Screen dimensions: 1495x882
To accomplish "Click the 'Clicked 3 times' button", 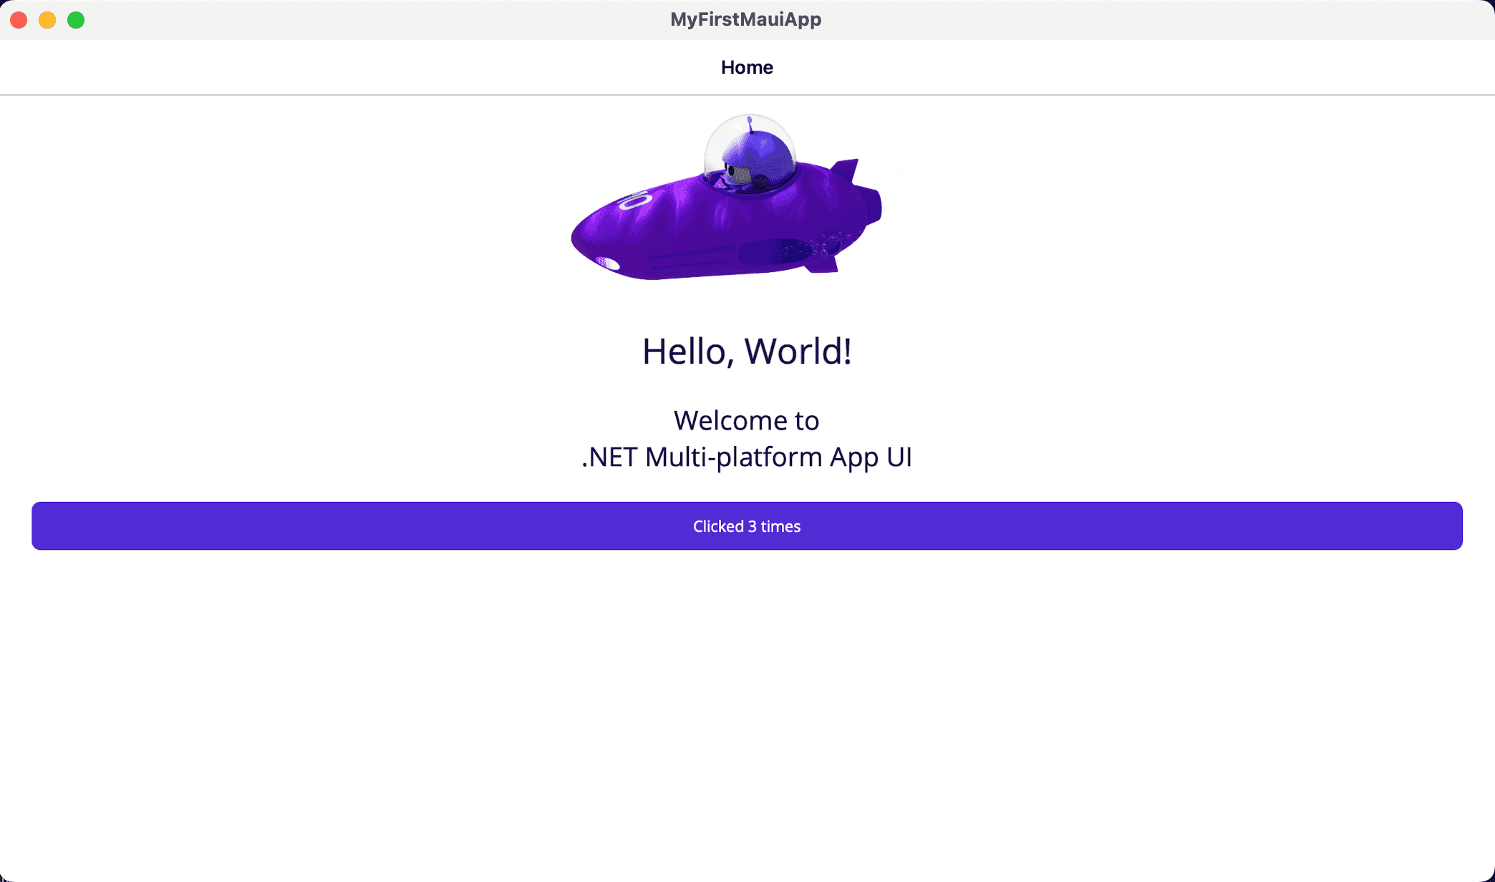I will click(x=747, y=526).
